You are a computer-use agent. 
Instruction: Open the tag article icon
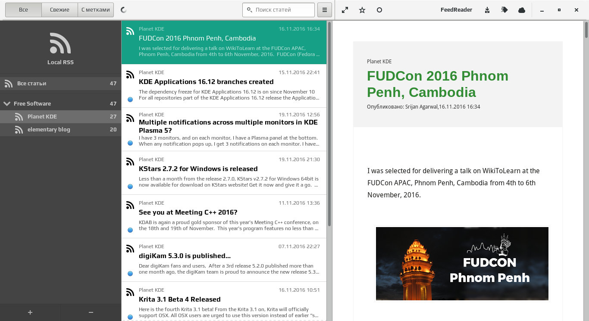click(x=504, y=10)
